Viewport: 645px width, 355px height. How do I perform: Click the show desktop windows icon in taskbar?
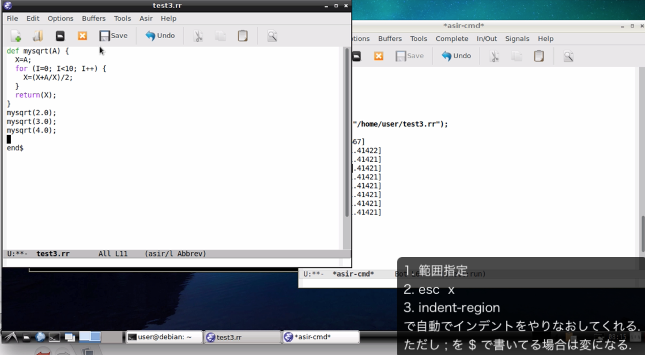point(70,337)
